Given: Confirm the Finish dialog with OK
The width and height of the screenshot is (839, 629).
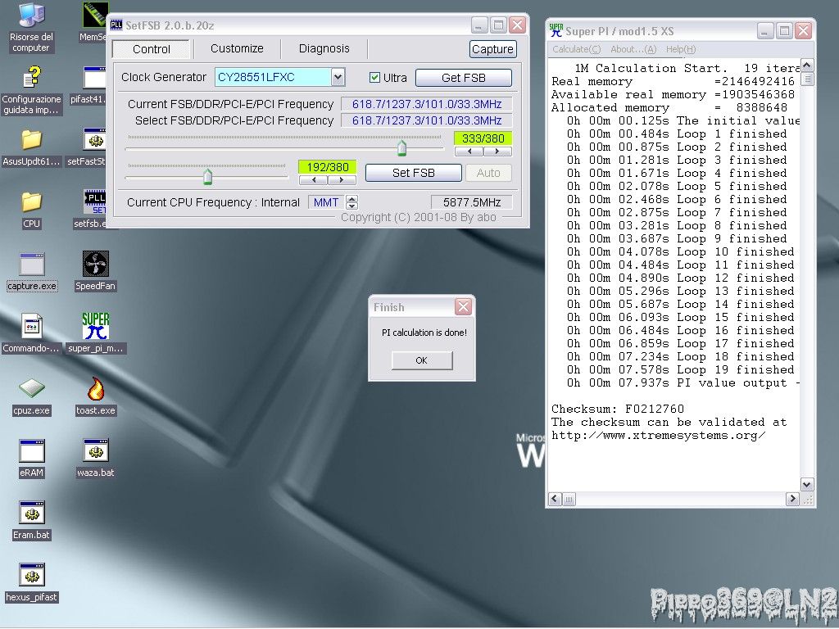Looking at the screenshot, I should click(x=422, y=360).
